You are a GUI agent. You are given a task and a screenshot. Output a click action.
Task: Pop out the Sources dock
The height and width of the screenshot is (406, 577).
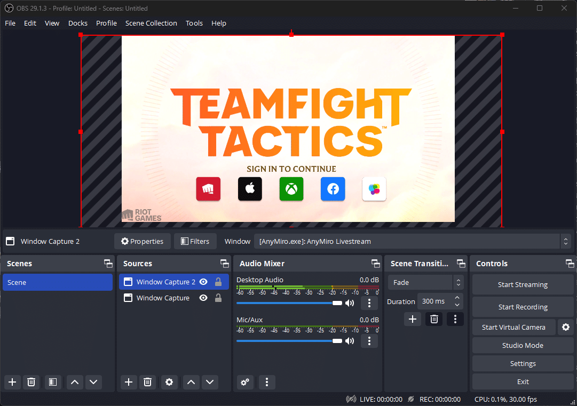pos(225,264)
